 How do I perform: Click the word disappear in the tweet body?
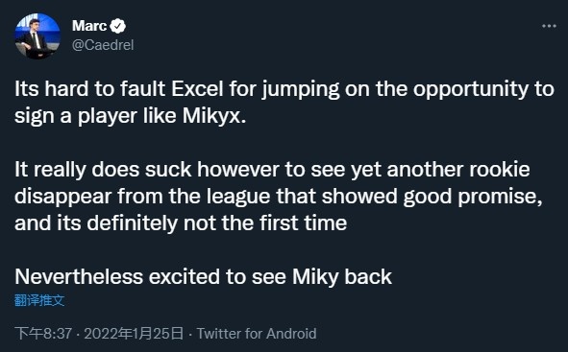pos(63,197)
